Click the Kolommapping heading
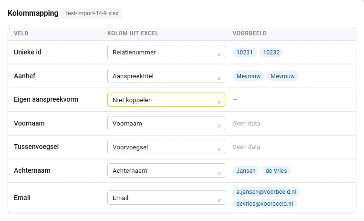This screenshot has height=221, width=364. pos(33,13)
